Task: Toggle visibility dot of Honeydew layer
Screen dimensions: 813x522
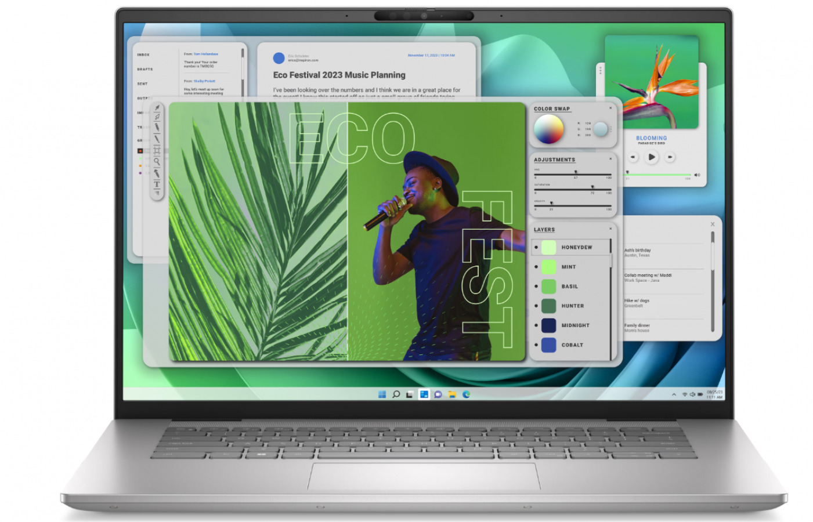Action: click(x=536, y=248)
